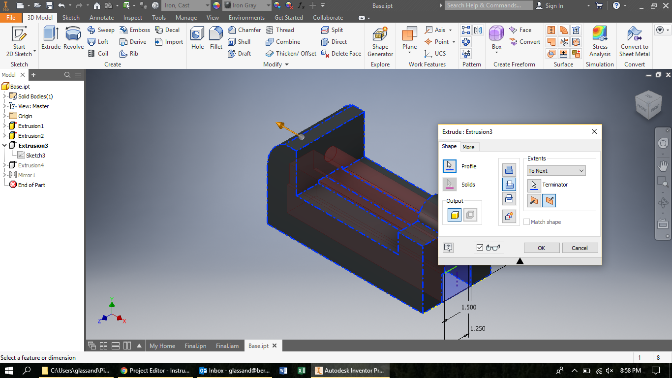Set output to Surface
This screenshot has width=672, height=378.
(470, 215)
